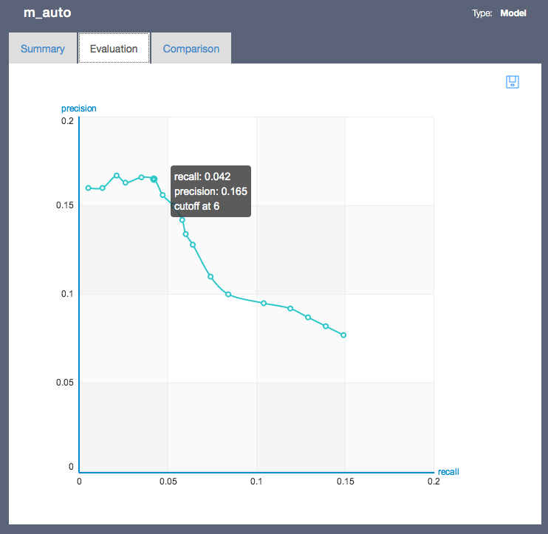This screenshot has width=548, height=534.
Task: Click the tooltip showing recall 0.042
Action: tap(210, 191)
